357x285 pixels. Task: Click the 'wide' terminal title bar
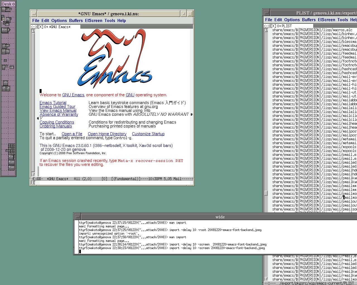(x=220, y=217)
